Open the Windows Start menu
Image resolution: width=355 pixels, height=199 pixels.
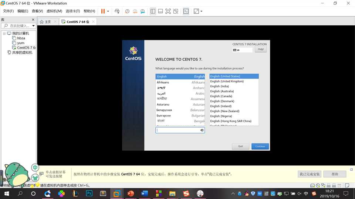point(7,193)
